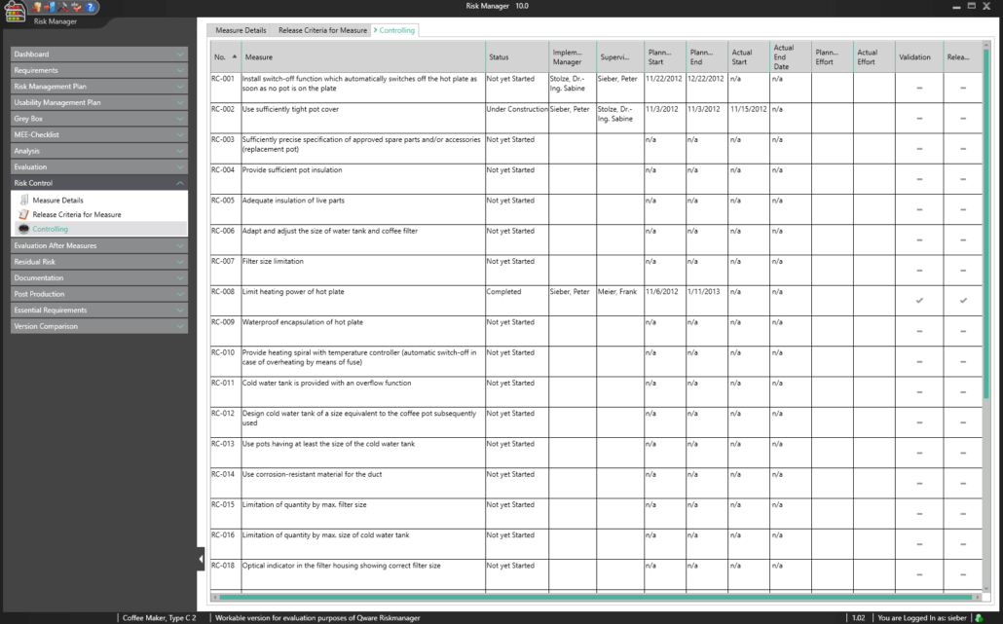Toggle Validation checkmark for RC-008
This screenshot has width=1003, height=624.
[919, 301]
